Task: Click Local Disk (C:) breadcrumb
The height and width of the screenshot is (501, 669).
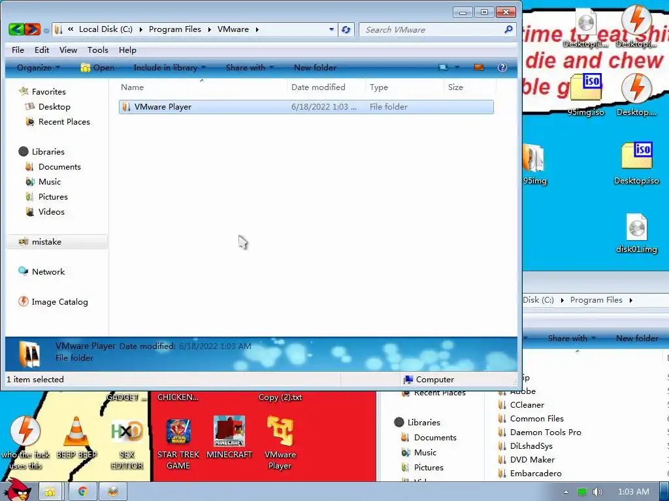Action: coord(105,29)
